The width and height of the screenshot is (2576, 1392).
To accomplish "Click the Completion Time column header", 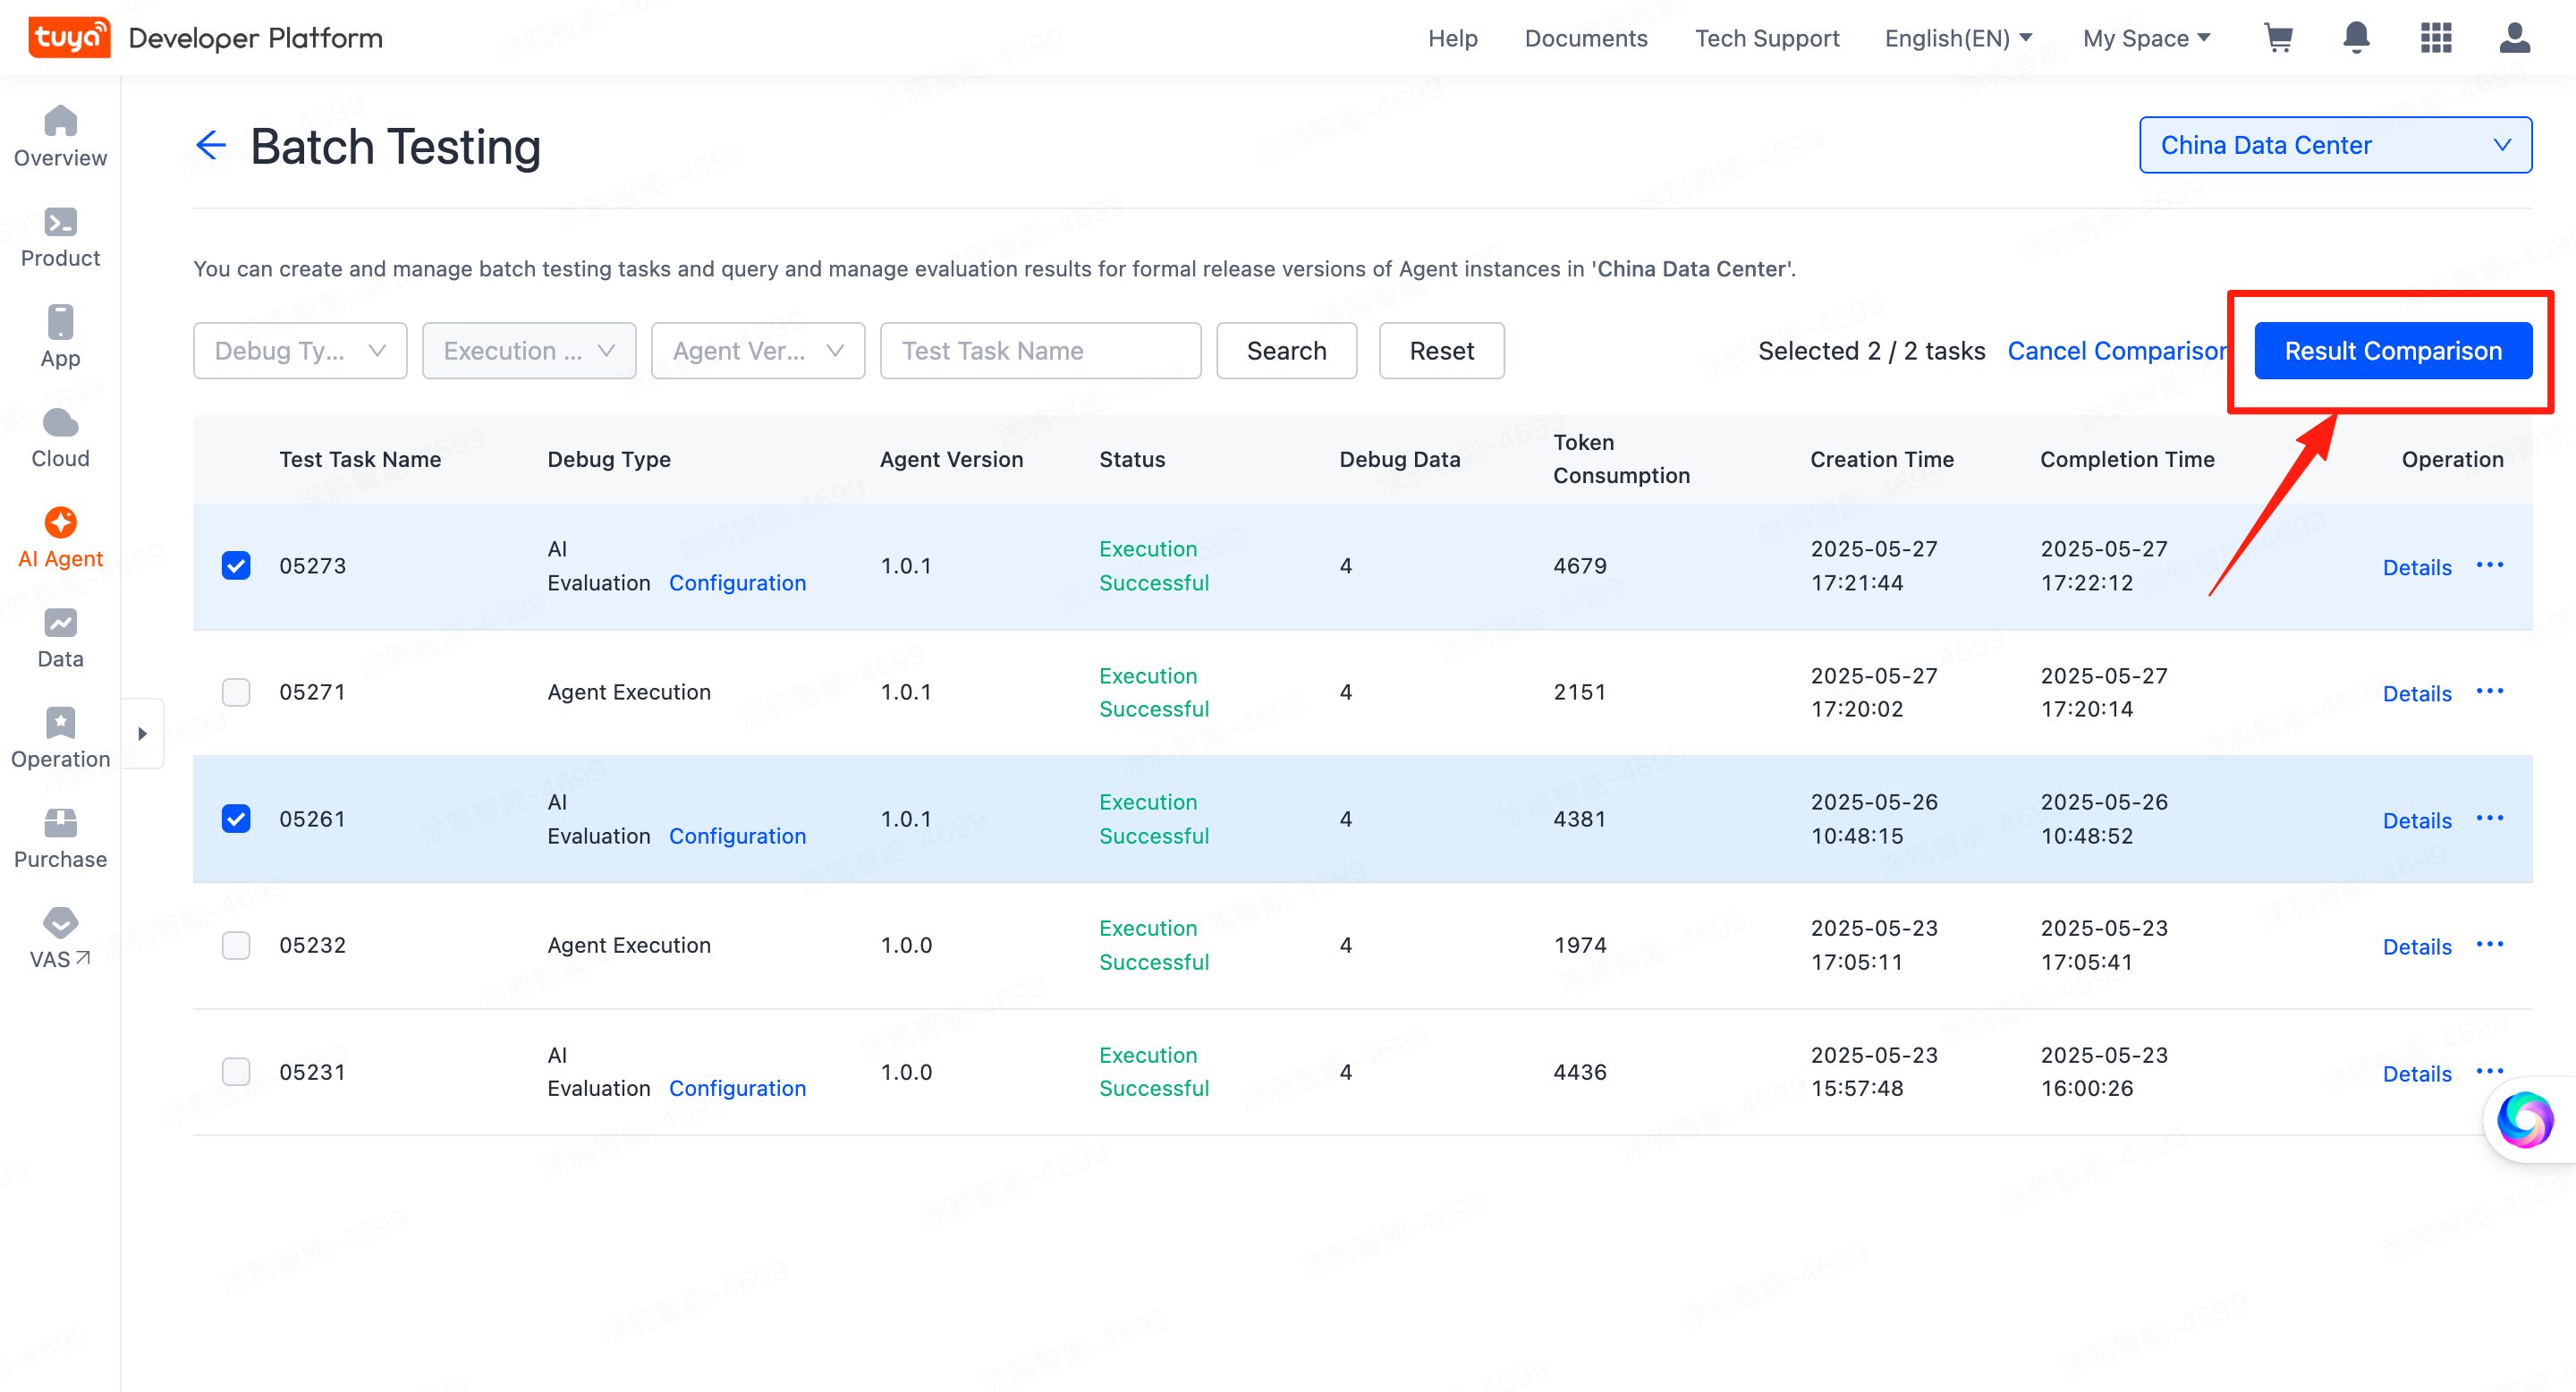I will coord(2127,459).
